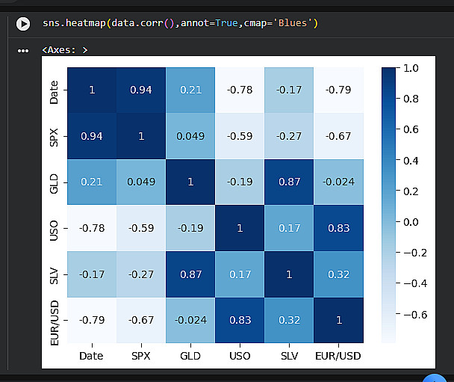This screenshot has height=382, width=454.
Task: Click the 0.94 cell in Date row
Action: coord(141,90)
